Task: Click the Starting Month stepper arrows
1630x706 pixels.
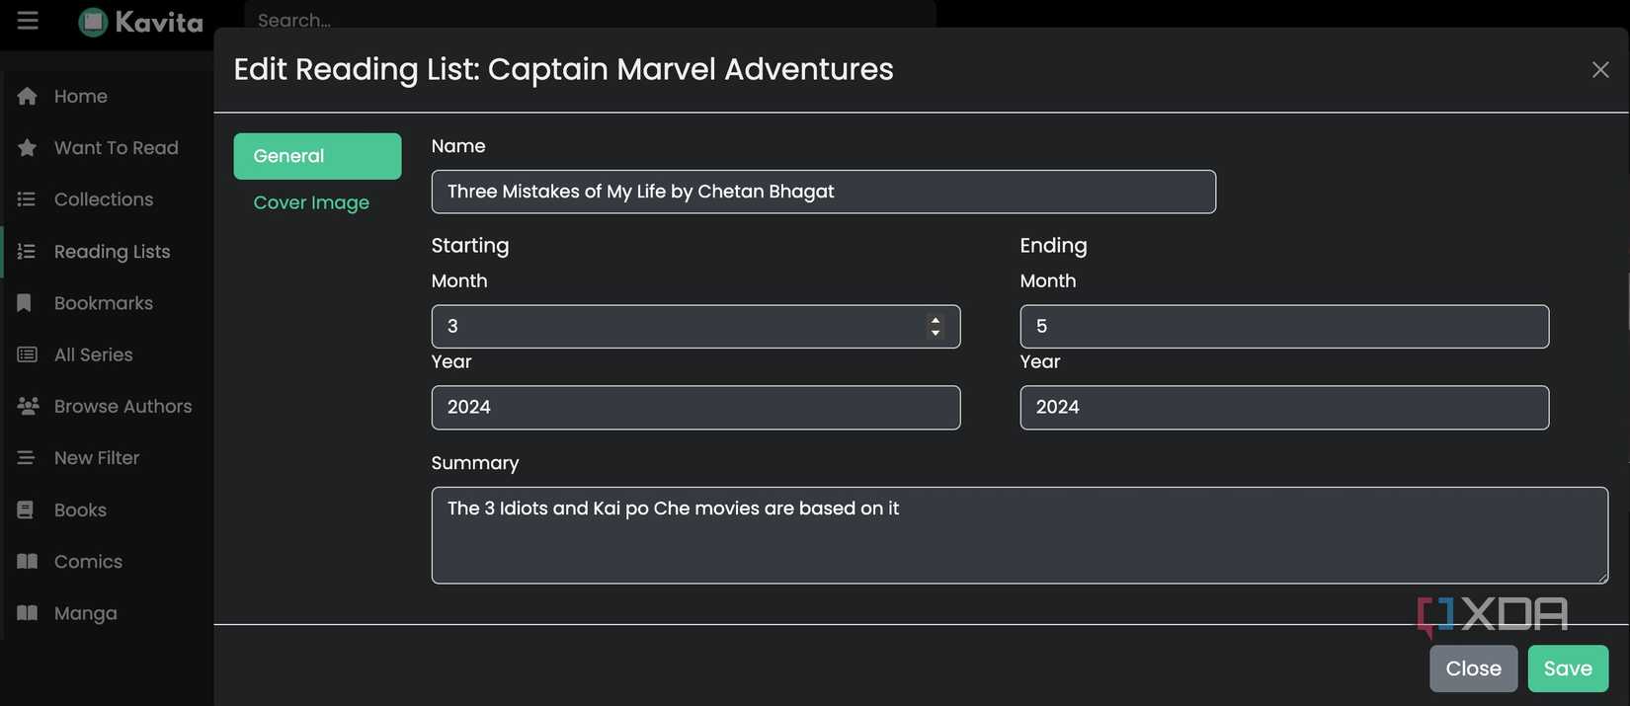Action: tap(935, 327)
